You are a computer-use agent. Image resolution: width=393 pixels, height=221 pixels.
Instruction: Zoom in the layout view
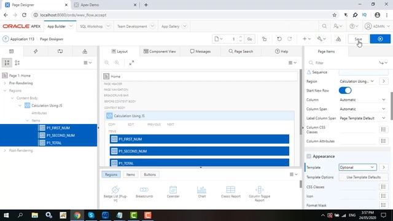pyautogui.click(x=117, y=63)
